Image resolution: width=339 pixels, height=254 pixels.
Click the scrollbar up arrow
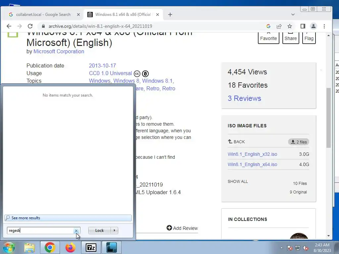tap(329, 35)
